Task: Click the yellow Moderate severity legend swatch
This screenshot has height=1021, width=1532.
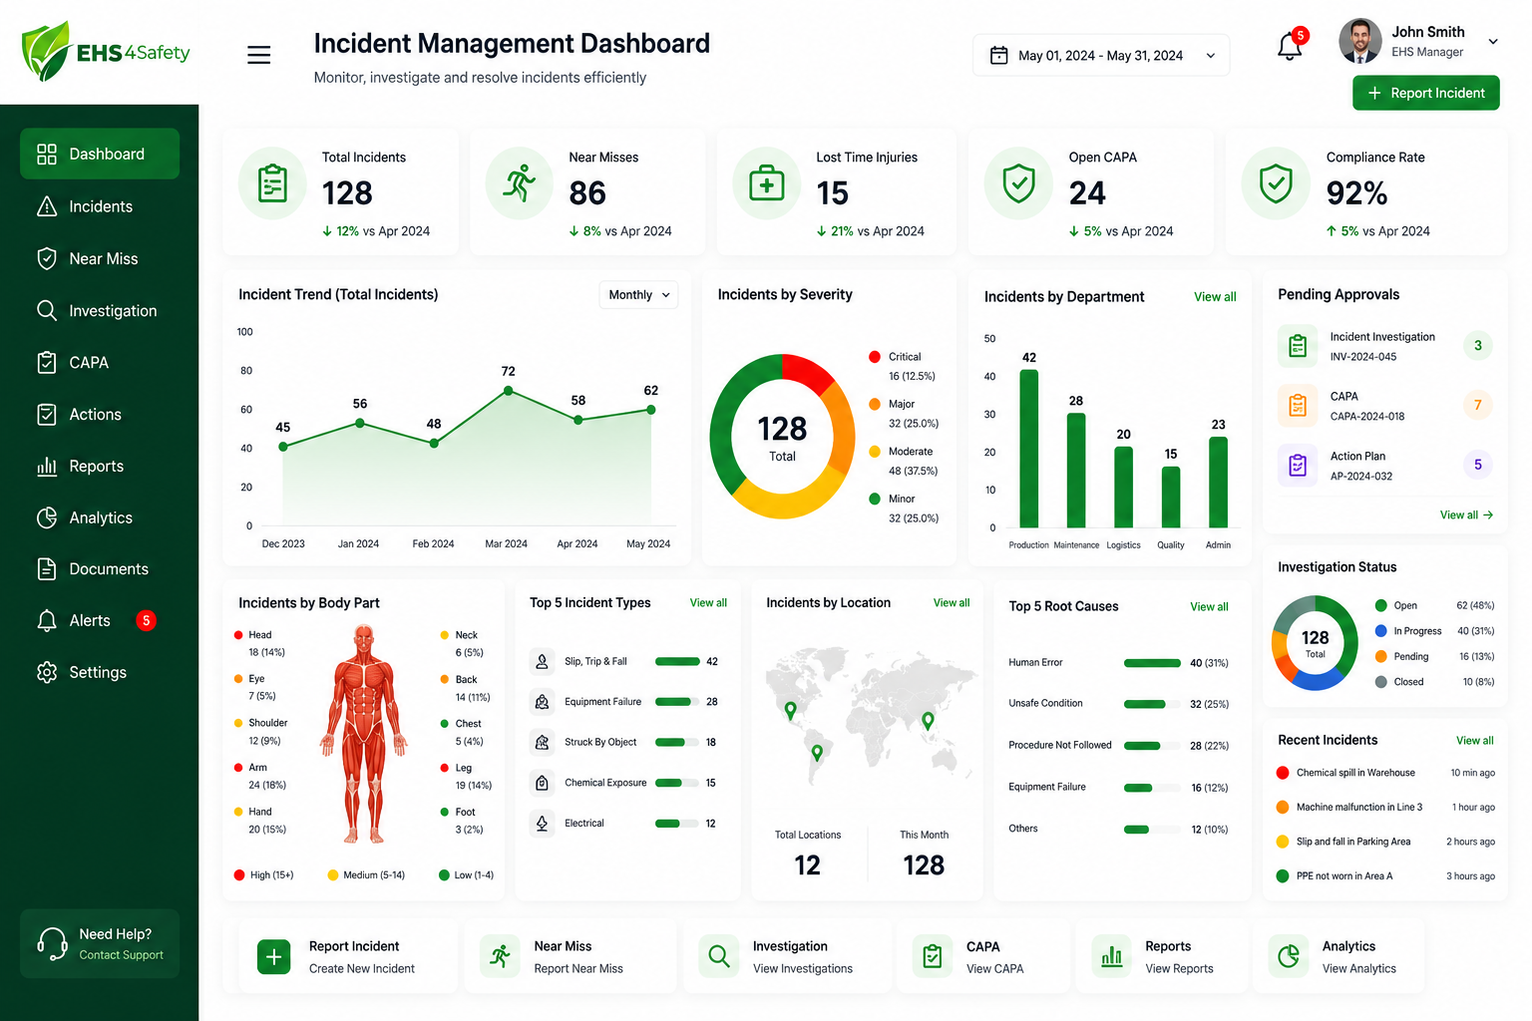Action: click(x=875, y=452)
